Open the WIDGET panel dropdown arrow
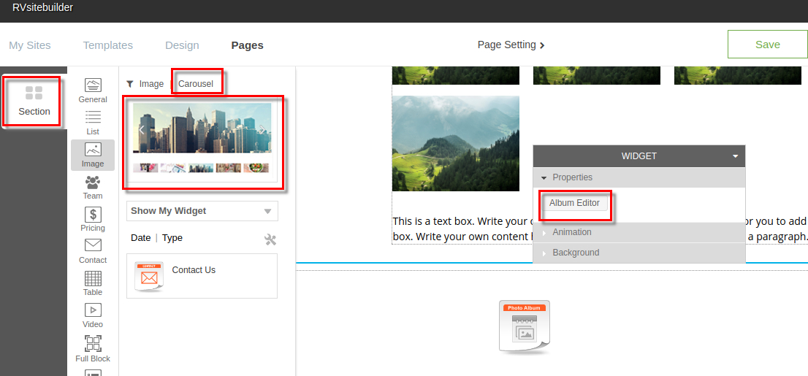This screenshot has height=376, width=808. click(x=736, y=156)
